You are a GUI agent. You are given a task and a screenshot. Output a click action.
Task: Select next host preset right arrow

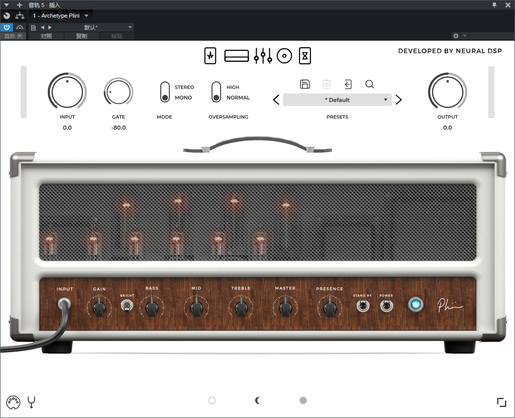(x=50, y=27)
